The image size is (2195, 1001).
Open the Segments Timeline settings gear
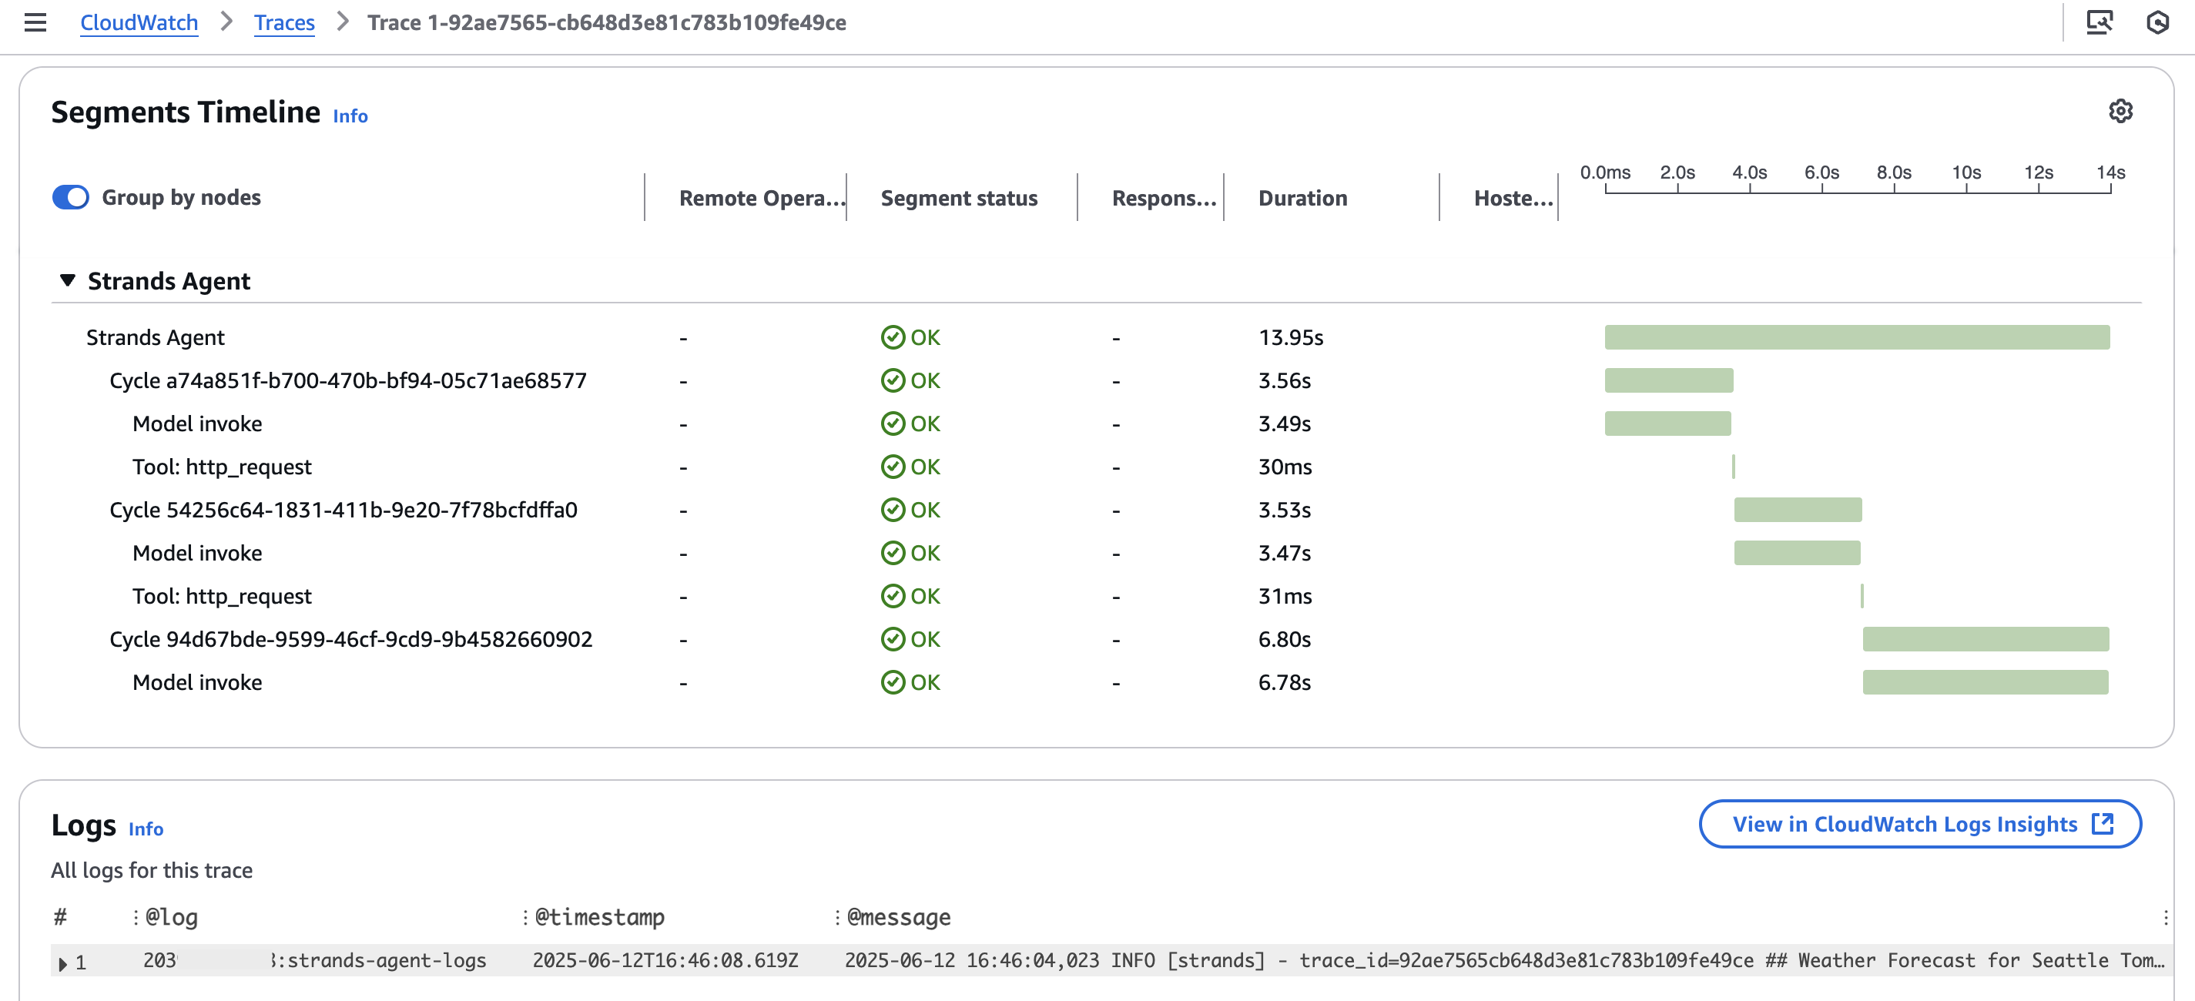(x=2121, y=111)
